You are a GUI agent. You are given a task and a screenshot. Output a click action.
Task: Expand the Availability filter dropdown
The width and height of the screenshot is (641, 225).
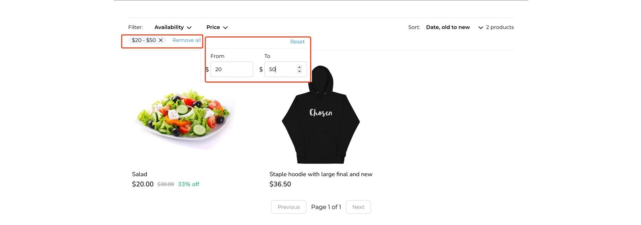coord(173,27)
